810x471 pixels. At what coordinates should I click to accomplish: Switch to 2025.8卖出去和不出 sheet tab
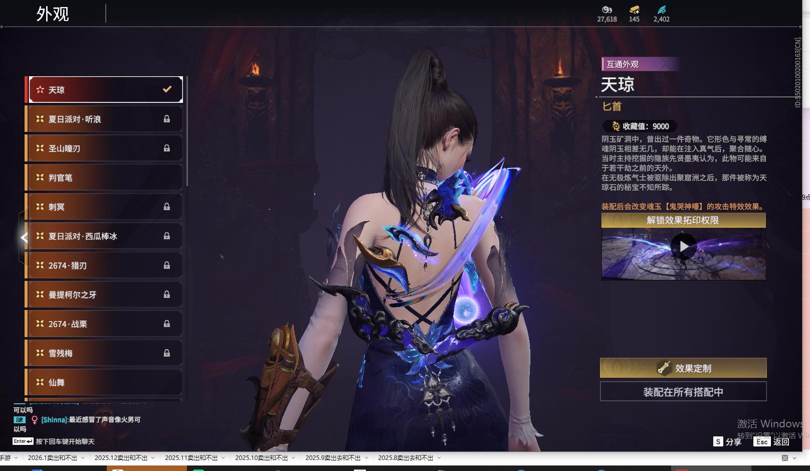pyautogui.click(x=406, y=458)
